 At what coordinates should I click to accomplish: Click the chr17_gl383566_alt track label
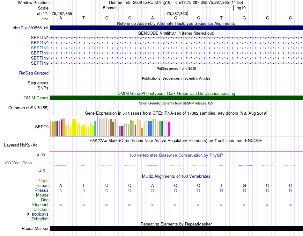point(30,28)
